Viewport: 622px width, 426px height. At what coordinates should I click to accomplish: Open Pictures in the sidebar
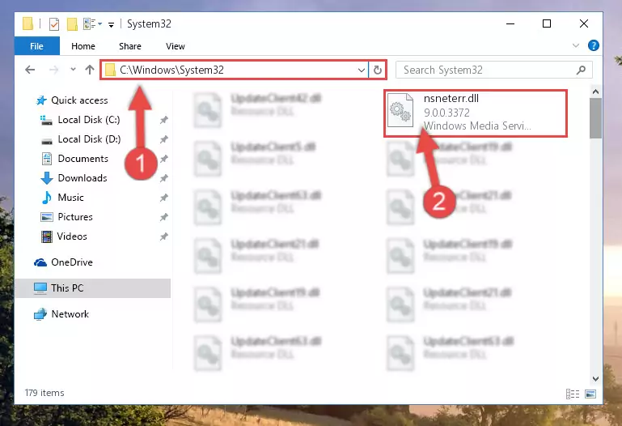75,217
